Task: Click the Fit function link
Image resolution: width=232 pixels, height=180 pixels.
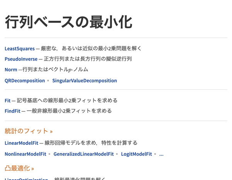Action: tap(8, 101)
